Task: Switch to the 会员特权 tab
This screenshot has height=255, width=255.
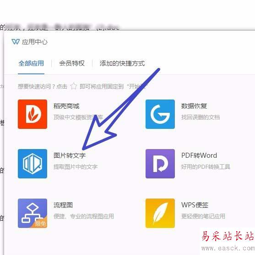Action: pyautogui.click(x=72, y=63)
